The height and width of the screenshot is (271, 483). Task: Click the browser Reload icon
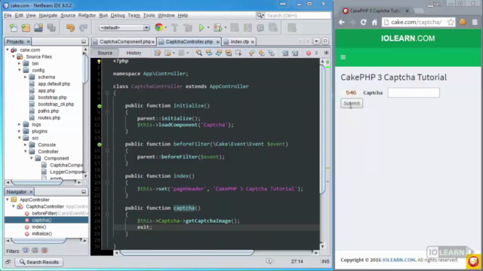pos(364,22)
